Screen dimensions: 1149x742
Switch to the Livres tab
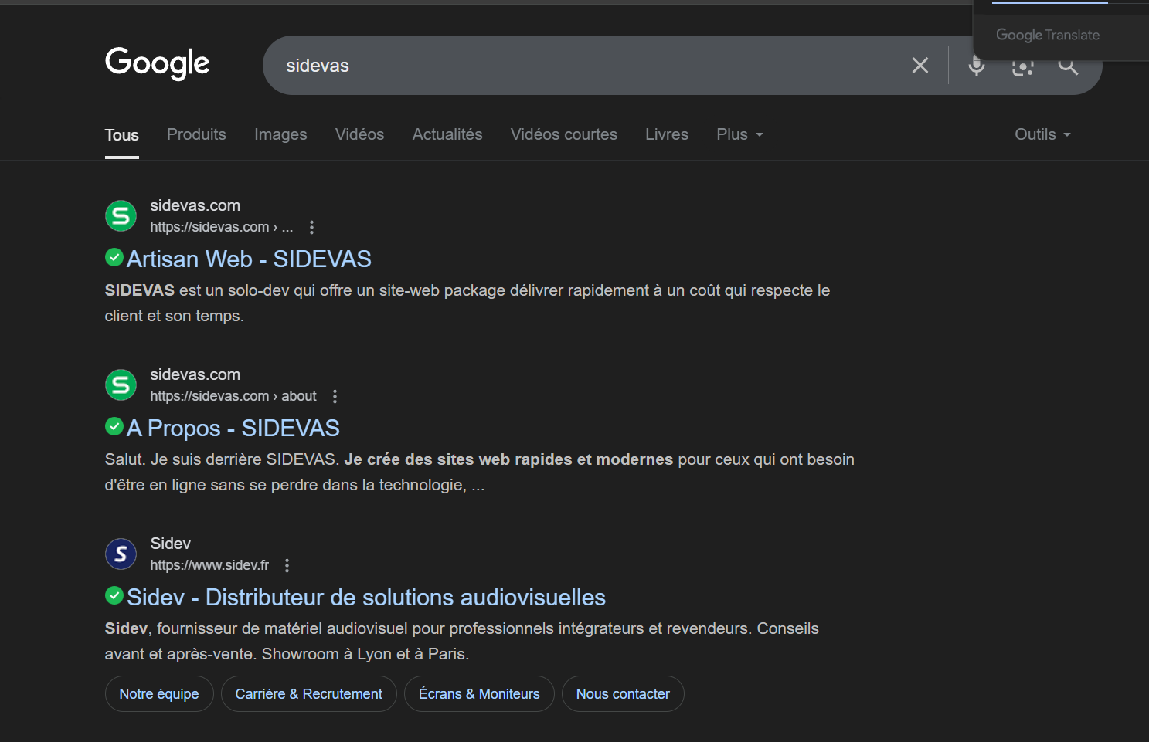(667, 134)
